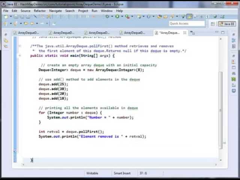Click the line int retval = deque.pollFirst();
Viewport: 240px width, 180px height.
click(71, 132)
